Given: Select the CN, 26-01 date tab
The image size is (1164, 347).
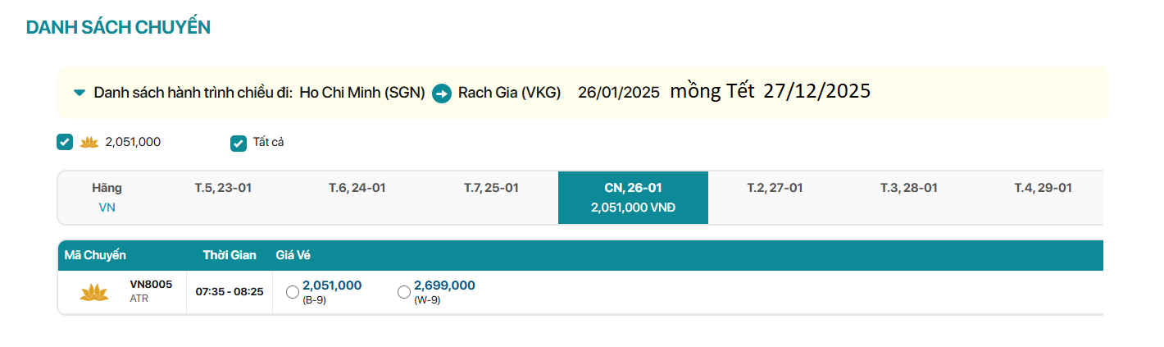Looking at the screenshot, I should (x=633, y=198).
